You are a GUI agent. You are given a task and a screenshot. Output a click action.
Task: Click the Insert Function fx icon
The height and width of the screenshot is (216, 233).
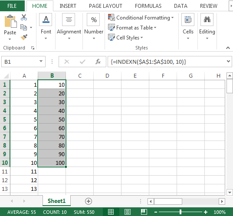click(x=98, y=62)
